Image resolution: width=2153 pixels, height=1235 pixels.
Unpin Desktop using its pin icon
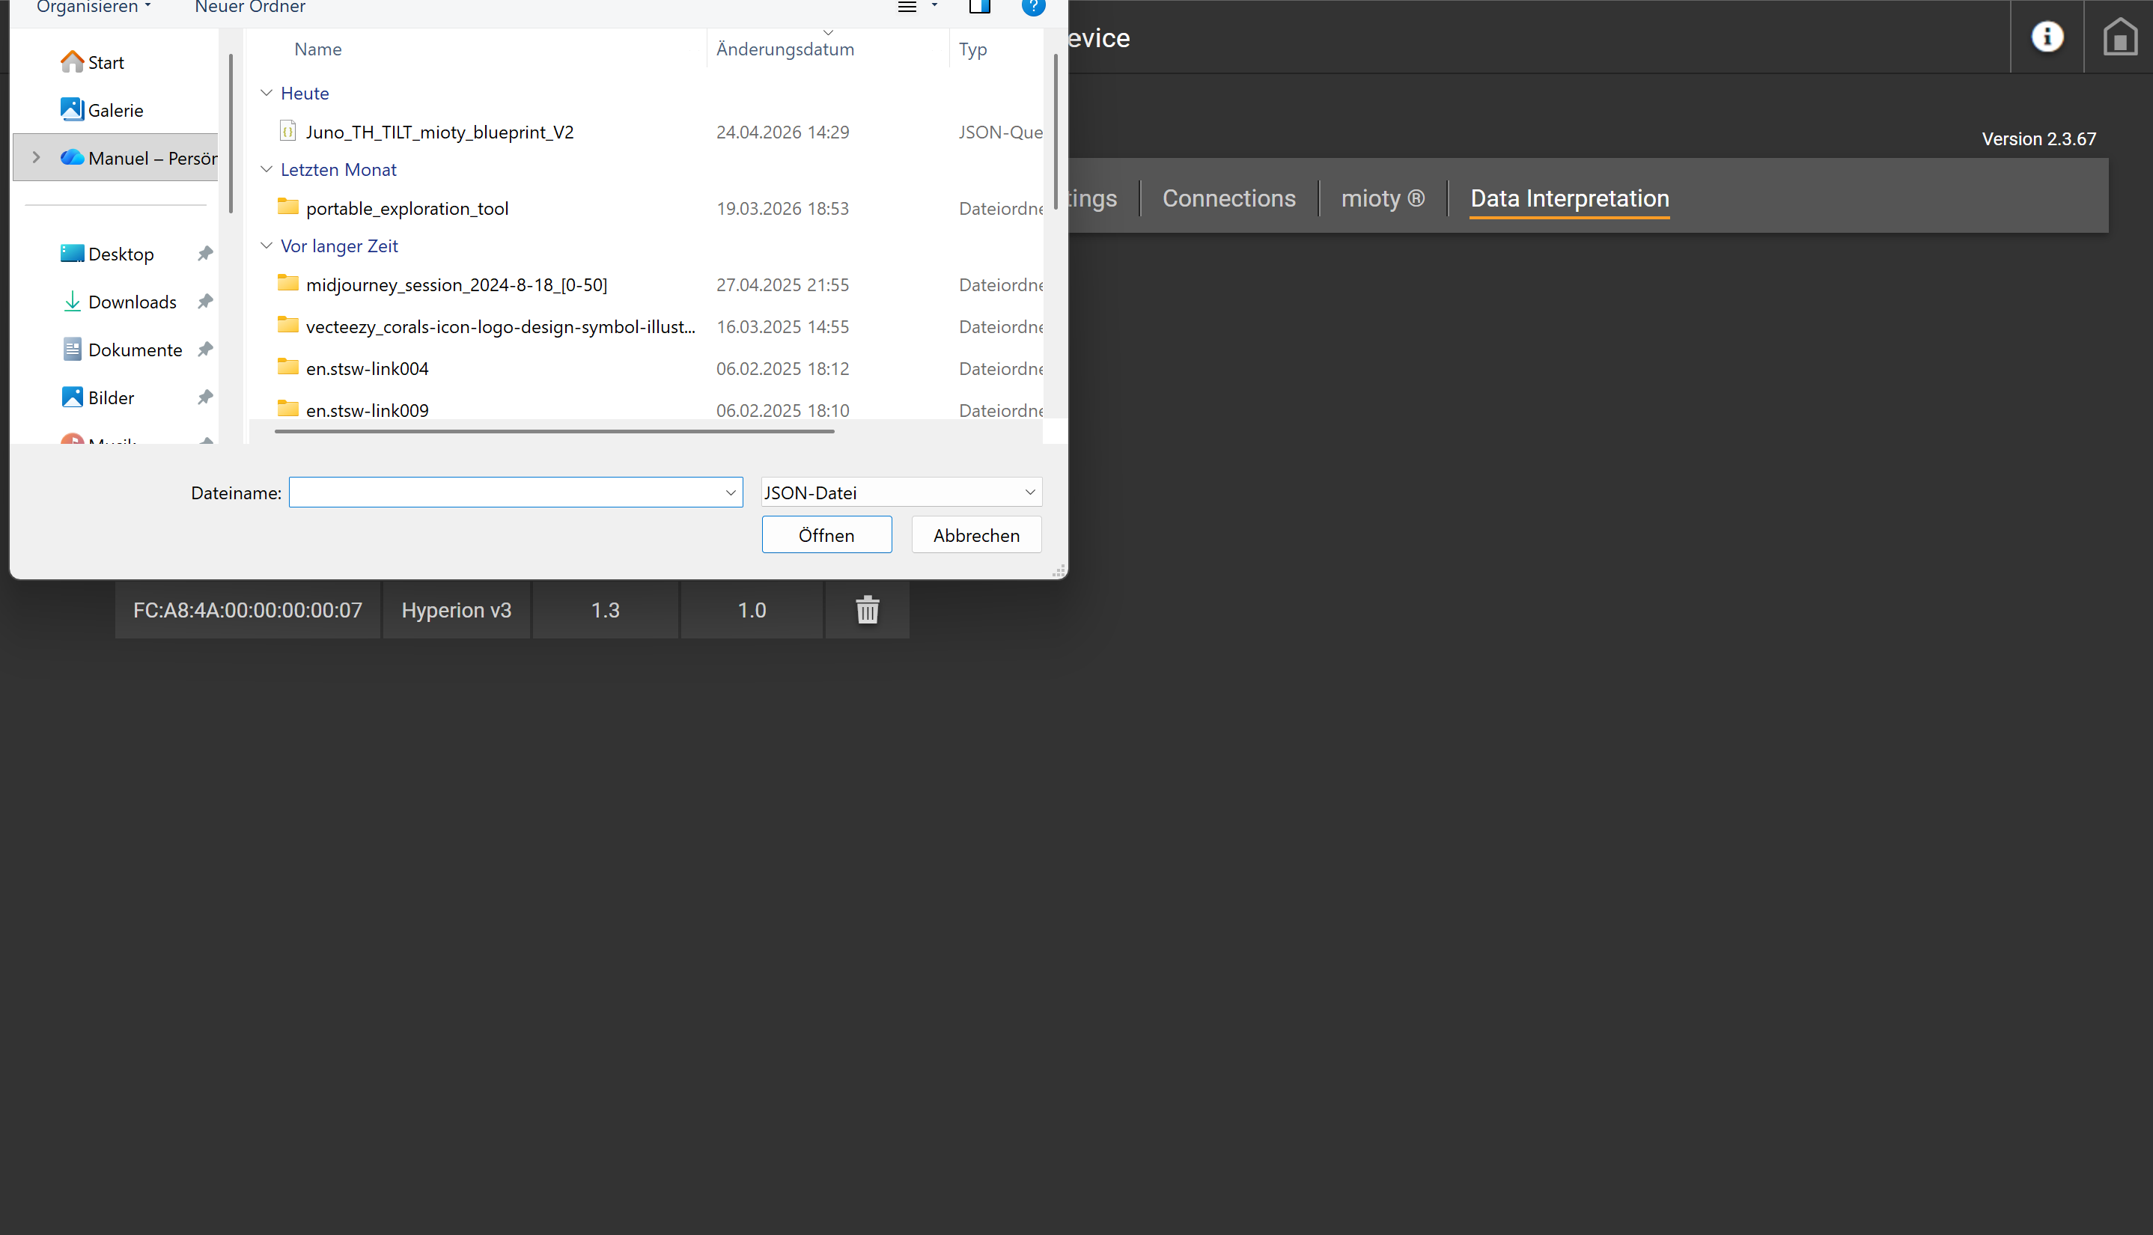[x=204, y=254]
